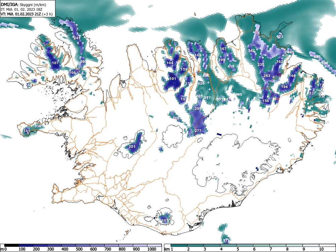Click the visibility value '201' in the central highlands
This screenshot has width=336, height=252.
pos(132,146)
